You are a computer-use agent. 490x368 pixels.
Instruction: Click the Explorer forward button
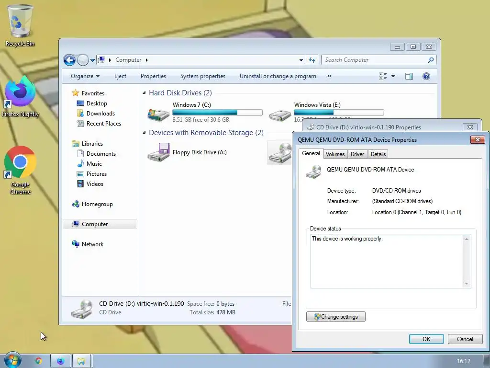point(83,60)
